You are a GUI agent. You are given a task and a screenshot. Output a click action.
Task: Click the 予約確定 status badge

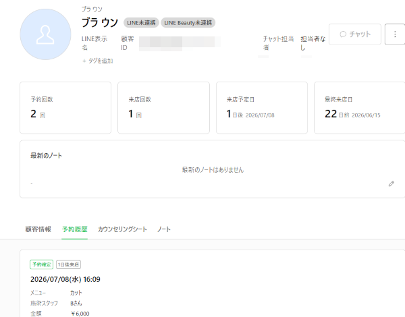click(x=42, y=264)
